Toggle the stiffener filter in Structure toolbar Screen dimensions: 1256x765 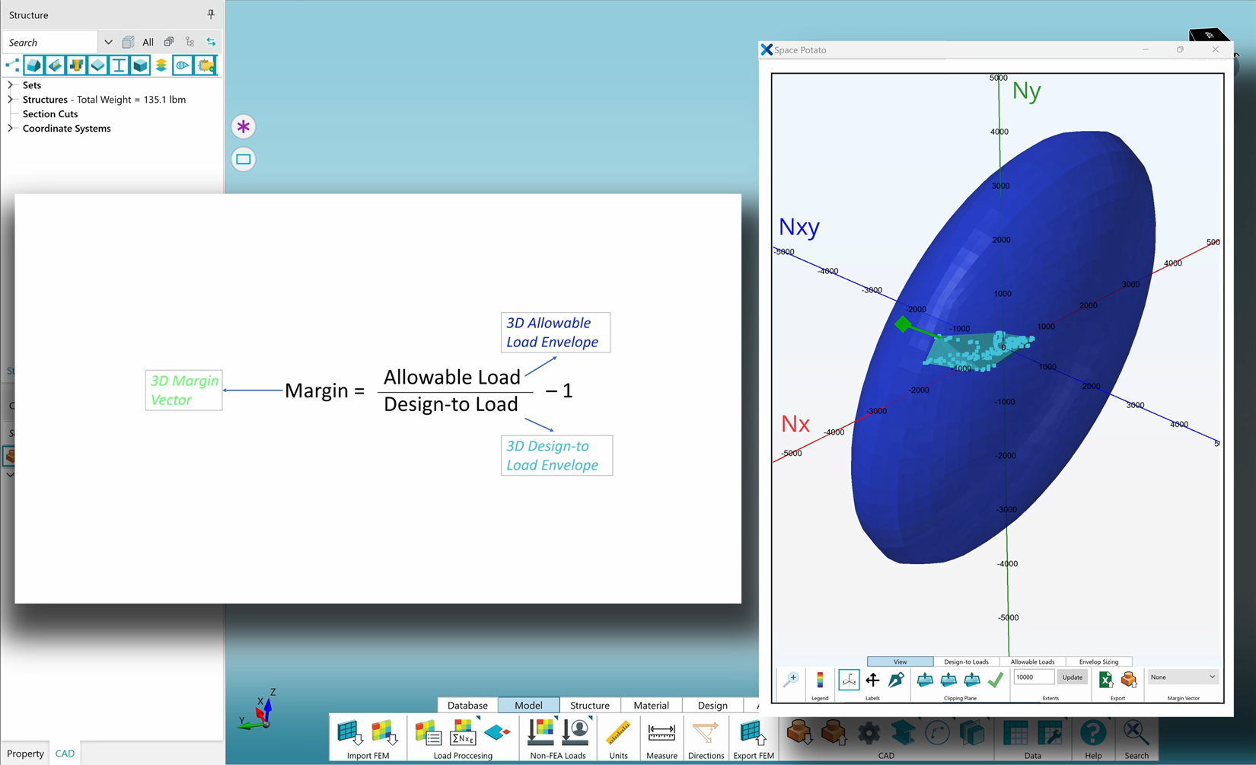tap(55, 65)
